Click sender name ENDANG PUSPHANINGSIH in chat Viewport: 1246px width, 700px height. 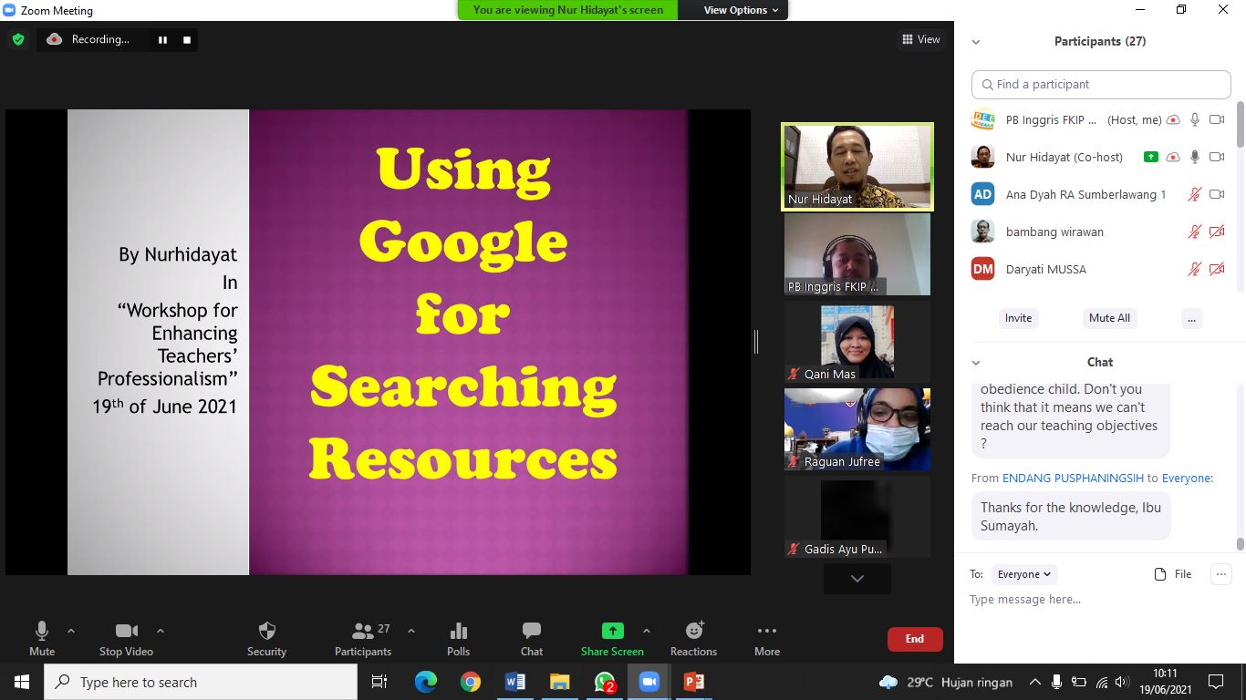(1073, 478)
